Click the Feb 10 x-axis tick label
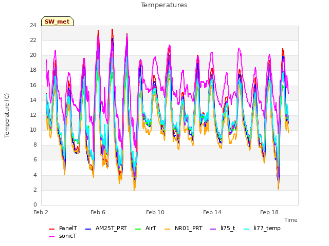Image resolution: width=329 pixels, height=246 pixels. click(x=155, y=212)
